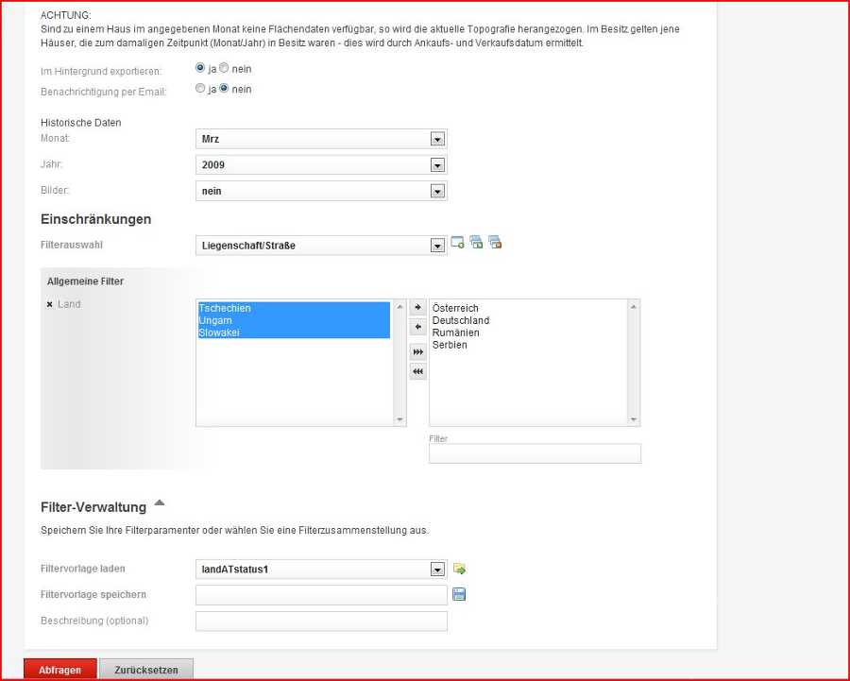
Task: Select 'nein' for Im Hintergrund exportieren
Action: coord(224,69)
